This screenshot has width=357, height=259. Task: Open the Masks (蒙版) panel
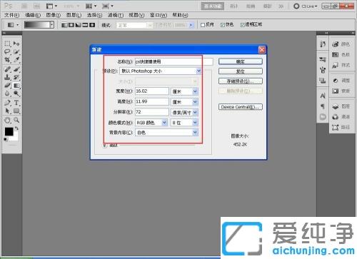[341, 91]
